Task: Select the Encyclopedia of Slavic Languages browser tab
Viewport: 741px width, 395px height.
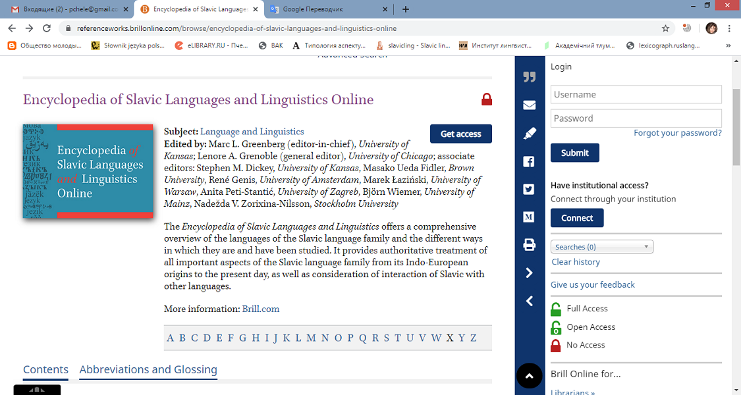Action: tap(198, 9)
